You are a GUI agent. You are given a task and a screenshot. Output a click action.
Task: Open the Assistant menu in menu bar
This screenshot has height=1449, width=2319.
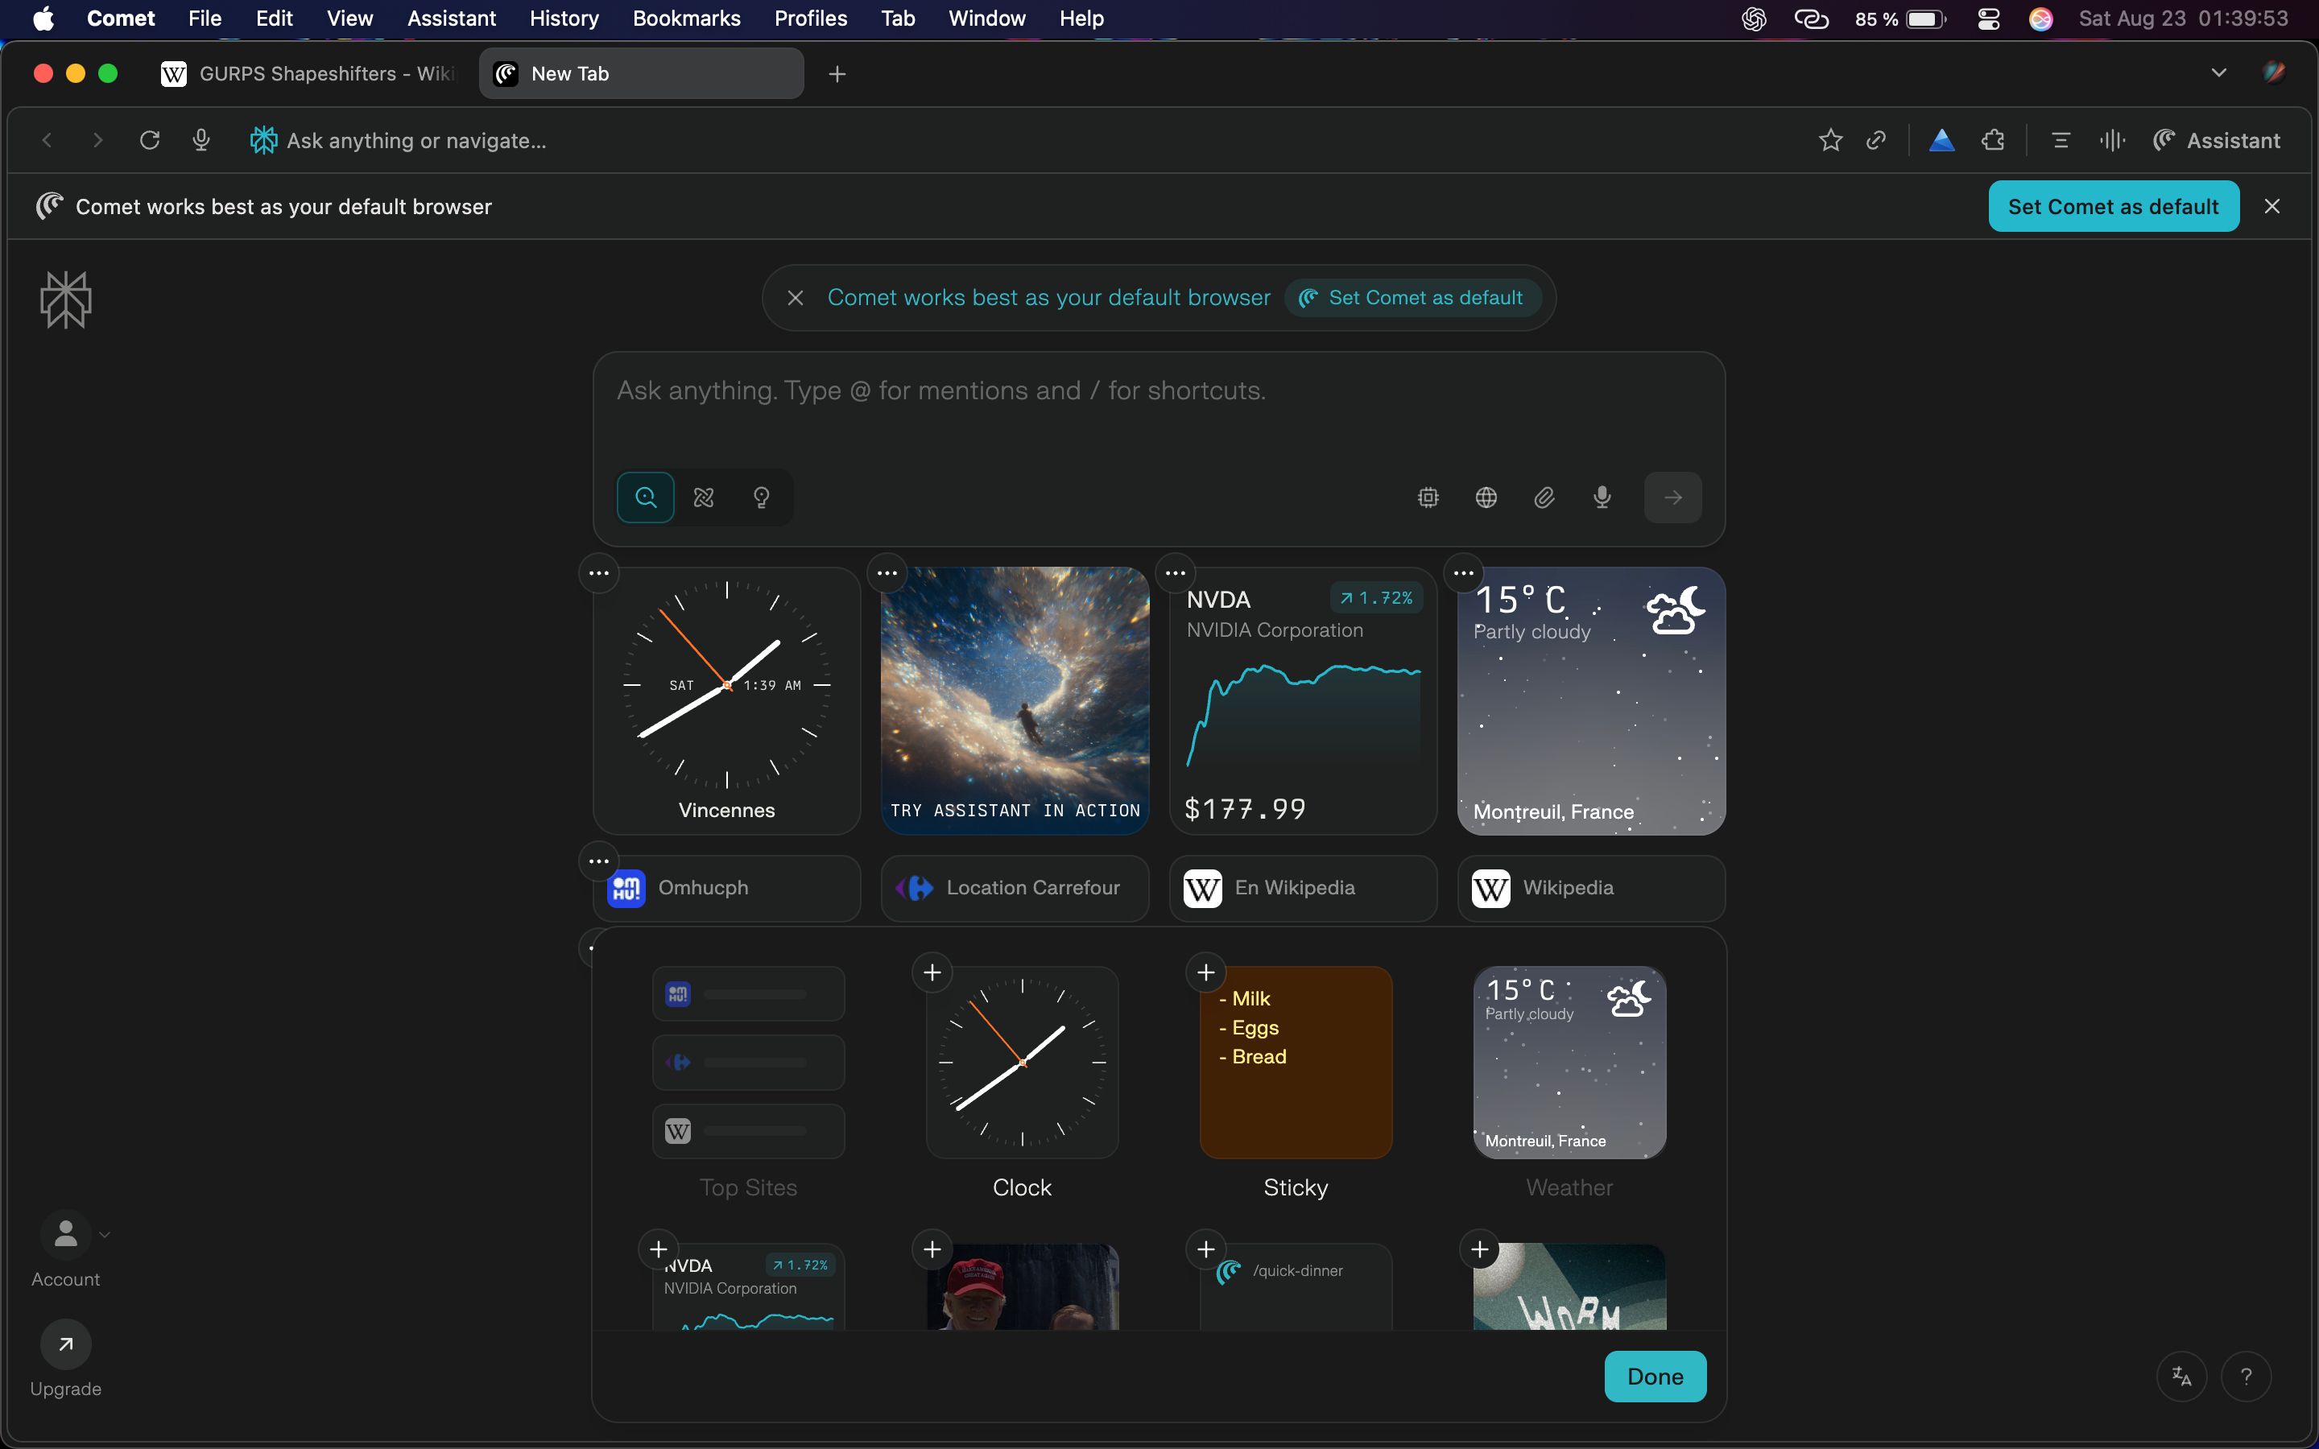[452, 19]
